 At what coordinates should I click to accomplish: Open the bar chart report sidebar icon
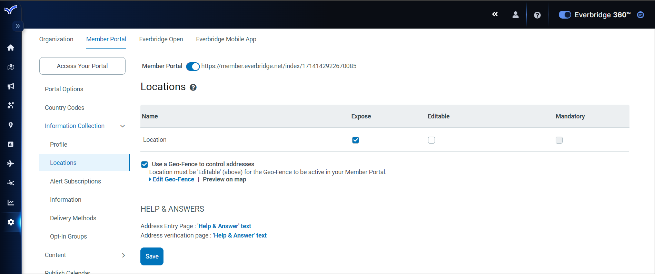pyautogui.click(x=11, y=144)
